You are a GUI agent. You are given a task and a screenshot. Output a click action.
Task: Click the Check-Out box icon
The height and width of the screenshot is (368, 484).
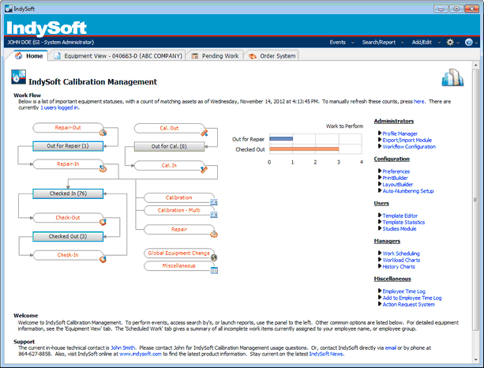(101, 223)
